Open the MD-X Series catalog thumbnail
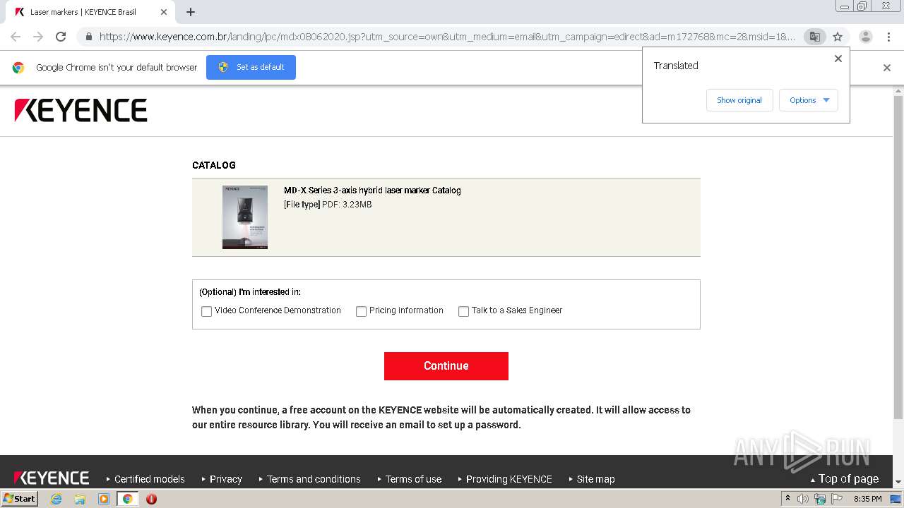This screenshot has height=508, width=904. pos(245,217)
